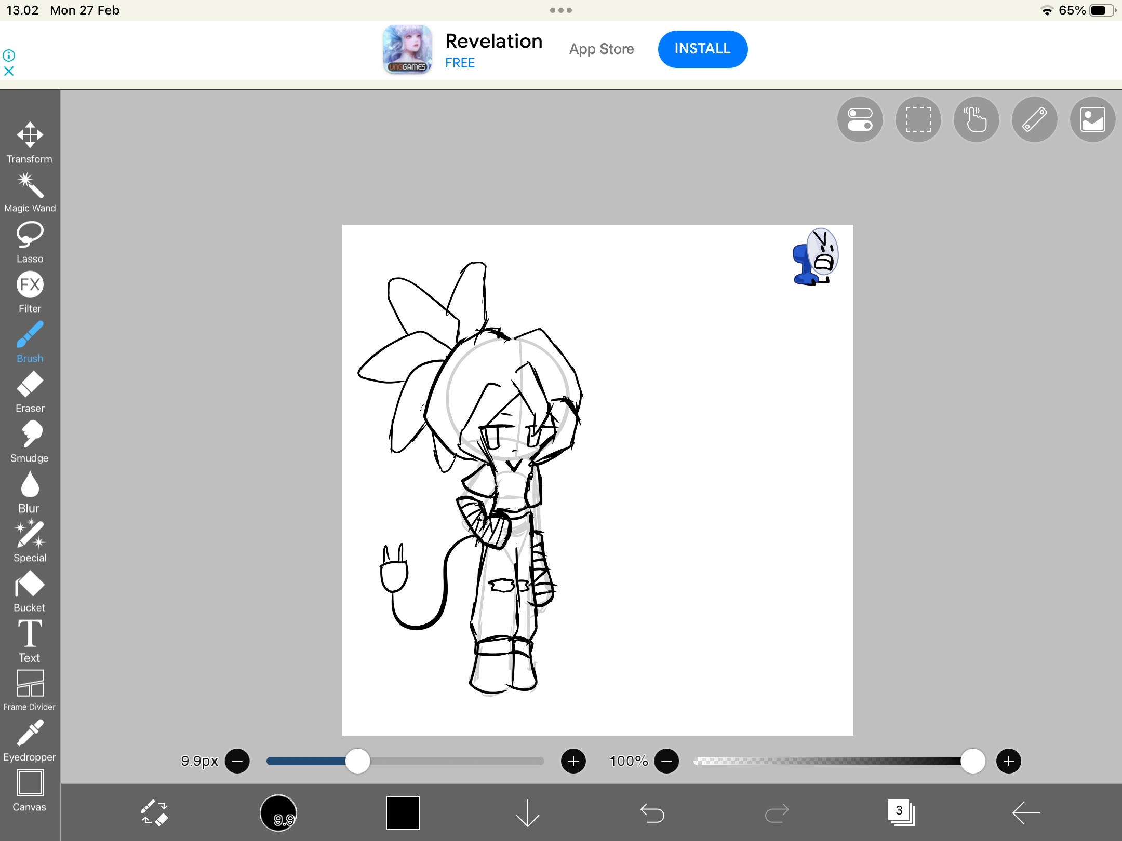Open the ruler tool in the top toolbar
The width and height of the screenshot is (1122, 841).
(1034, 119)
